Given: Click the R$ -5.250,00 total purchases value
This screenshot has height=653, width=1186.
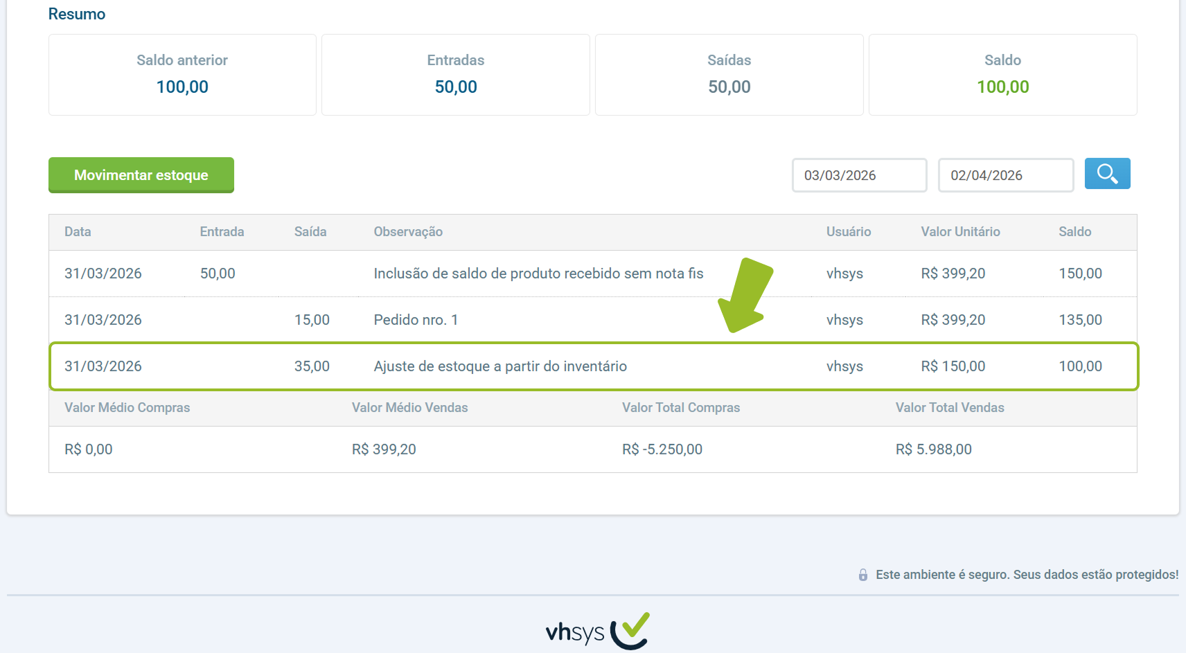Looking at the screenshot, I should [662, 449].
